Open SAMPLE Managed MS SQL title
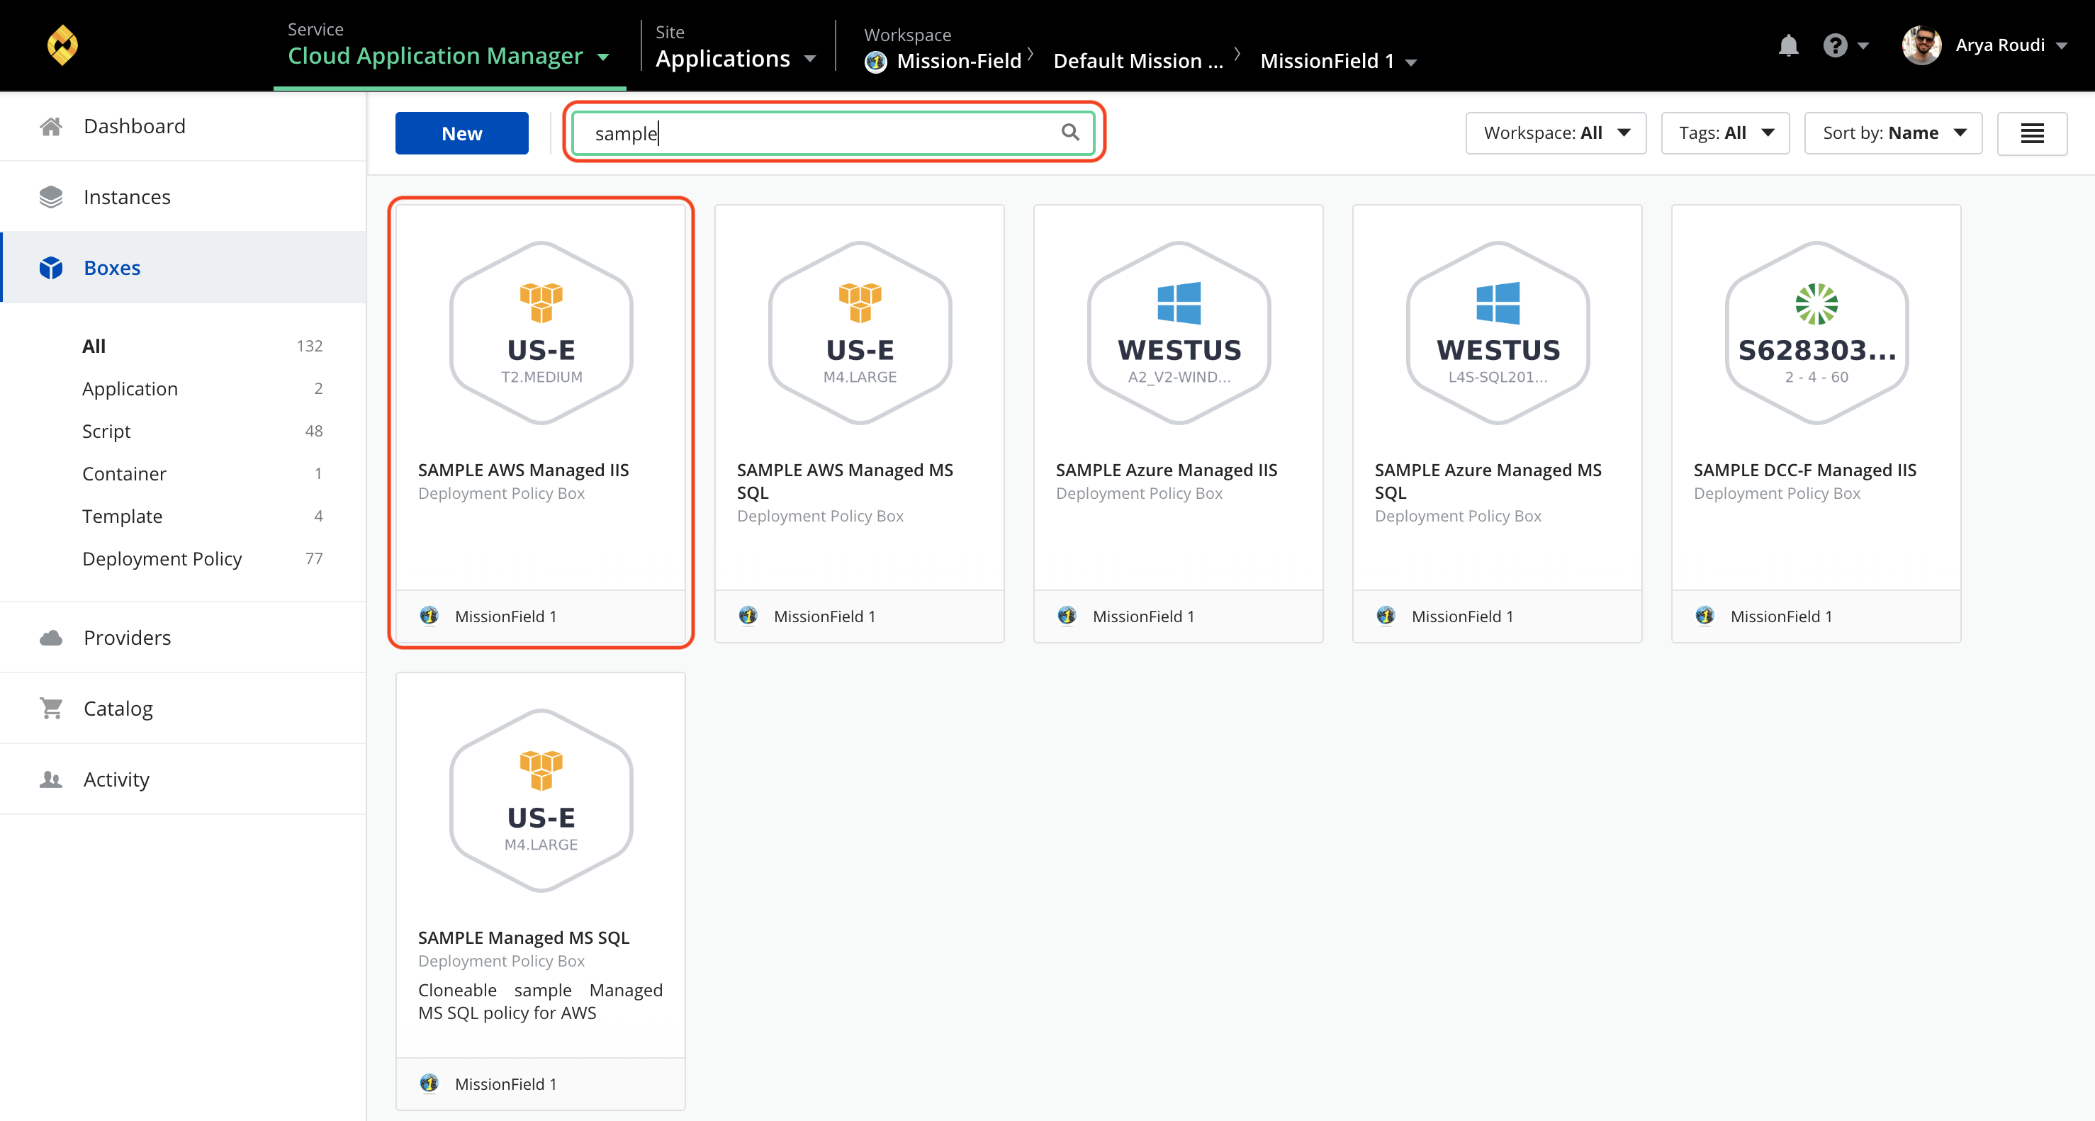Viewport: 2095px width, 1121px height. (524, 937)
